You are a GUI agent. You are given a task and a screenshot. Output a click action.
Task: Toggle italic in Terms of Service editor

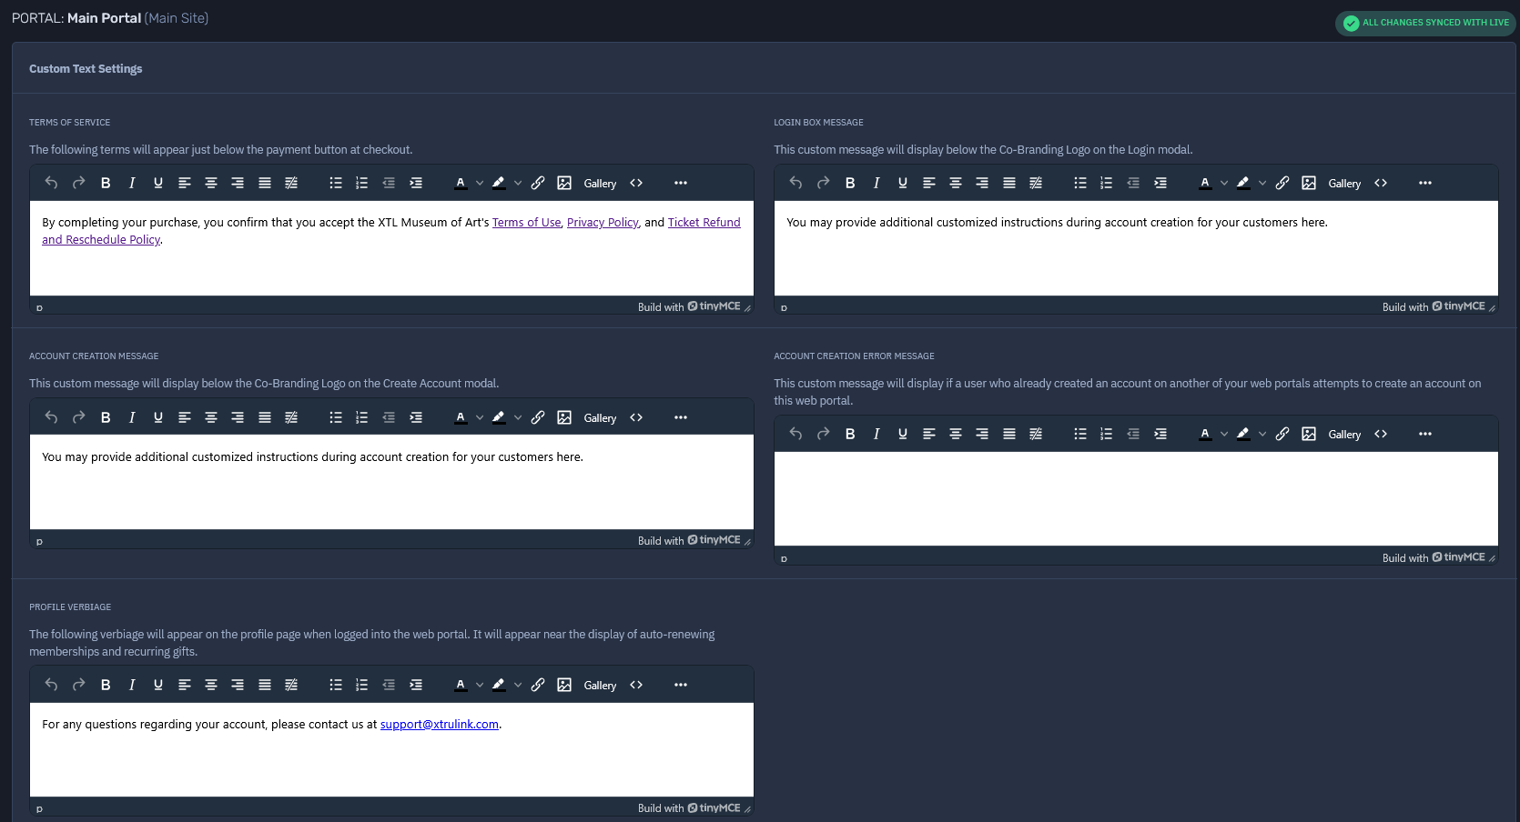(x=132, y=183)
